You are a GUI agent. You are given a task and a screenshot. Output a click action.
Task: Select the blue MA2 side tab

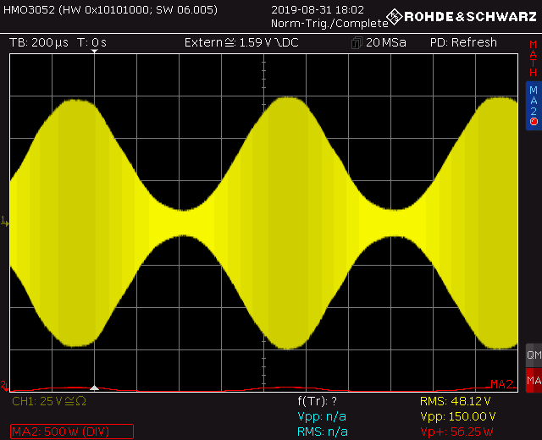pos(534,102)
